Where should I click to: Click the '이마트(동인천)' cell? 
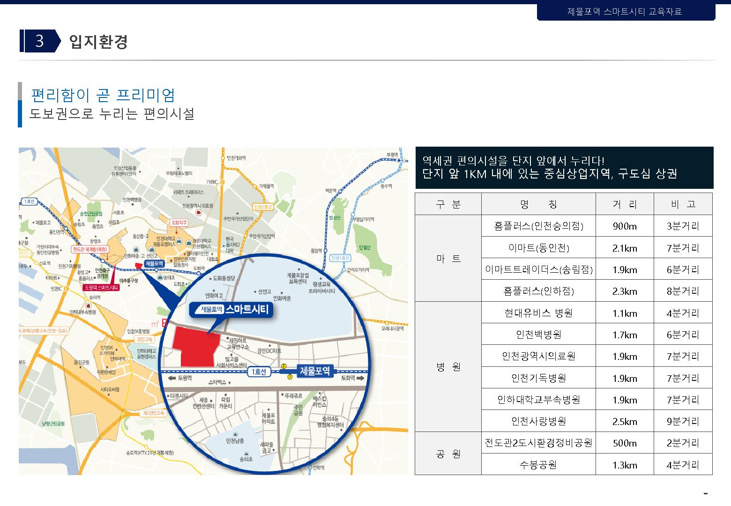pyautogui.click(x=539, y=248)
